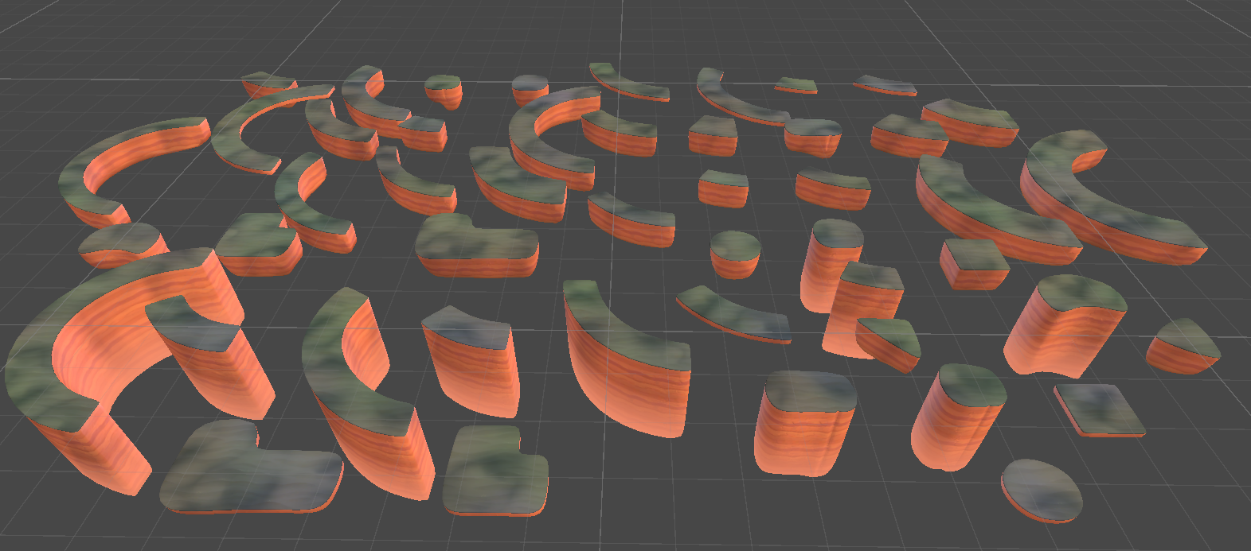
Task: Click the small cube-like rounded block
Action: (973, 264)
